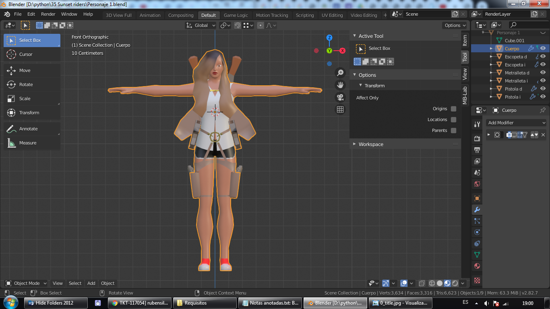The image size is (550, 309).
Task: Toggle snapping magnet in header
Action: coord(238,25)
